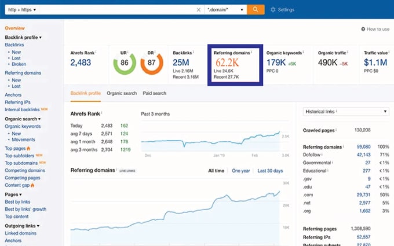Select All time chart range

tap(216, 171)
